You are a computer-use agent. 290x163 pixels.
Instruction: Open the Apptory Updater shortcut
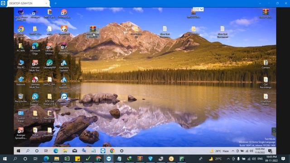click(x=64, y=66)
